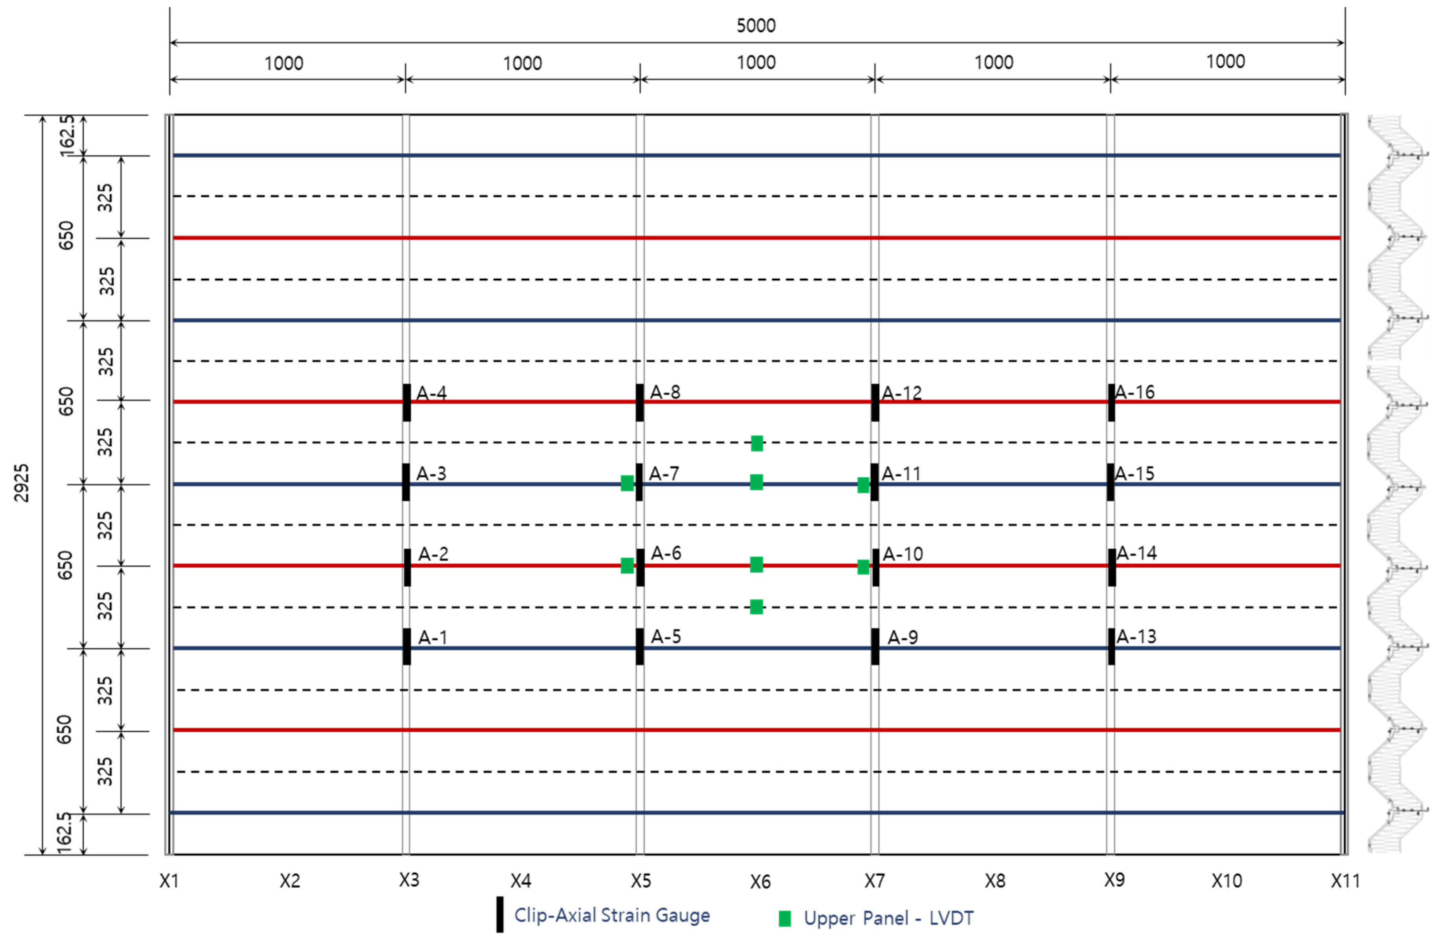Click the 'X5' axis label
Viewport: 1444px width, 942px height.
tap(641, 881)
